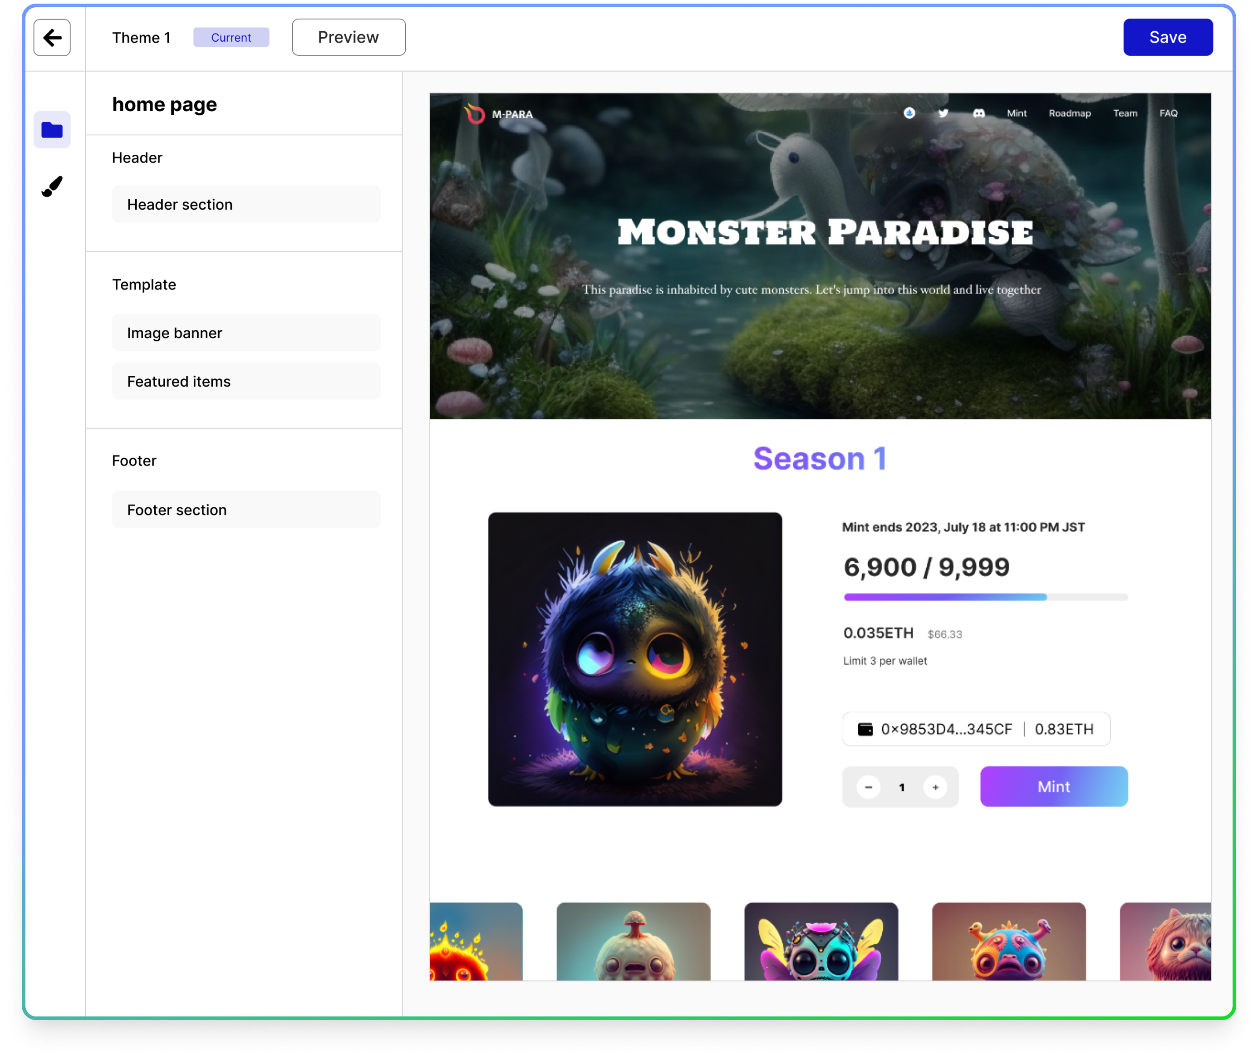
Task: Select the Image banner template item
Action: (x=246, y=332)
